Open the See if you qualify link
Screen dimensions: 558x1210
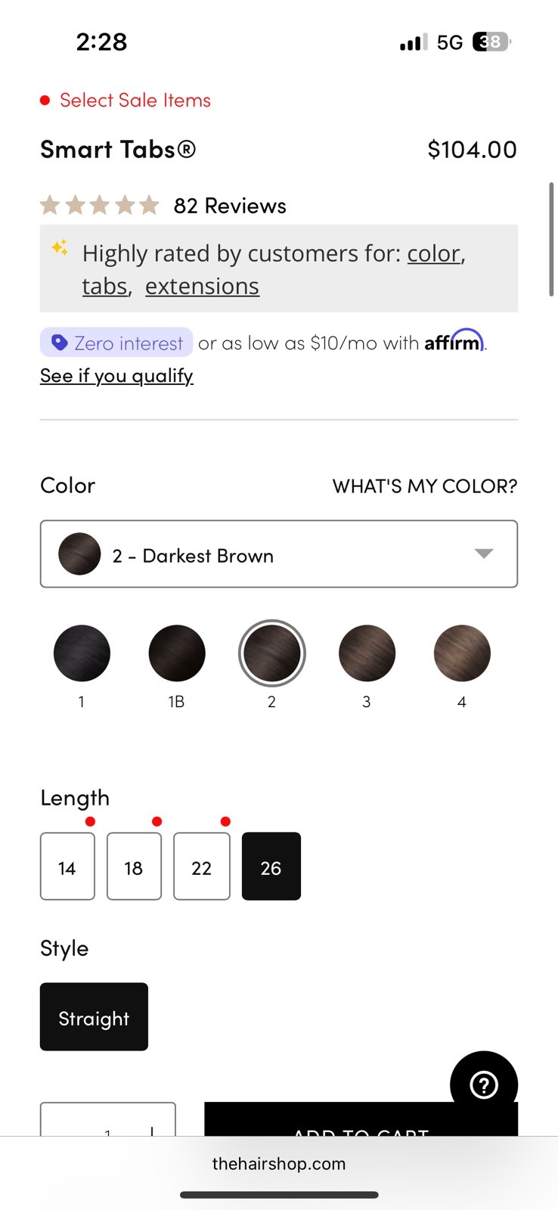tap(116, 376)
